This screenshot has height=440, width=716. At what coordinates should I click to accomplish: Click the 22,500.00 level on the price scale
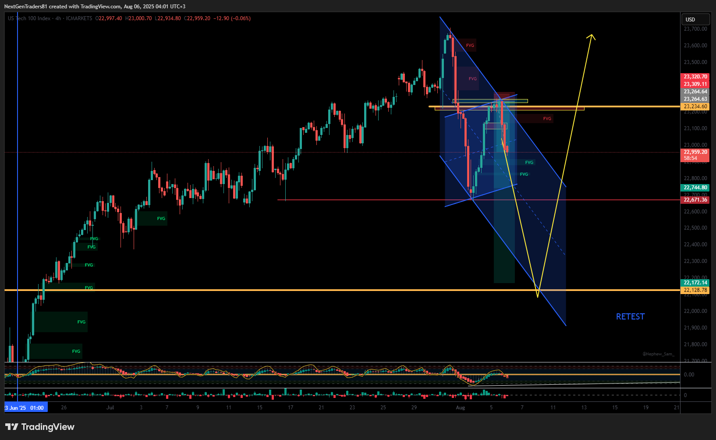tap(695, 228)
